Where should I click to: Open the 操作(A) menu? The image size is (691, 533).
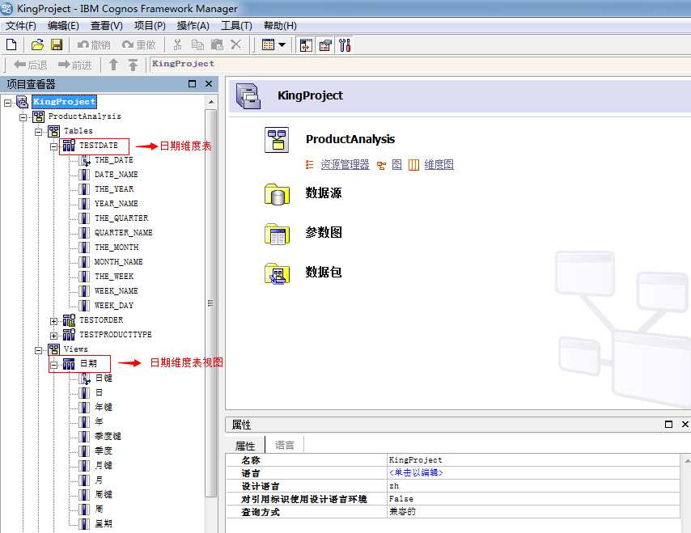coord(193,26)
